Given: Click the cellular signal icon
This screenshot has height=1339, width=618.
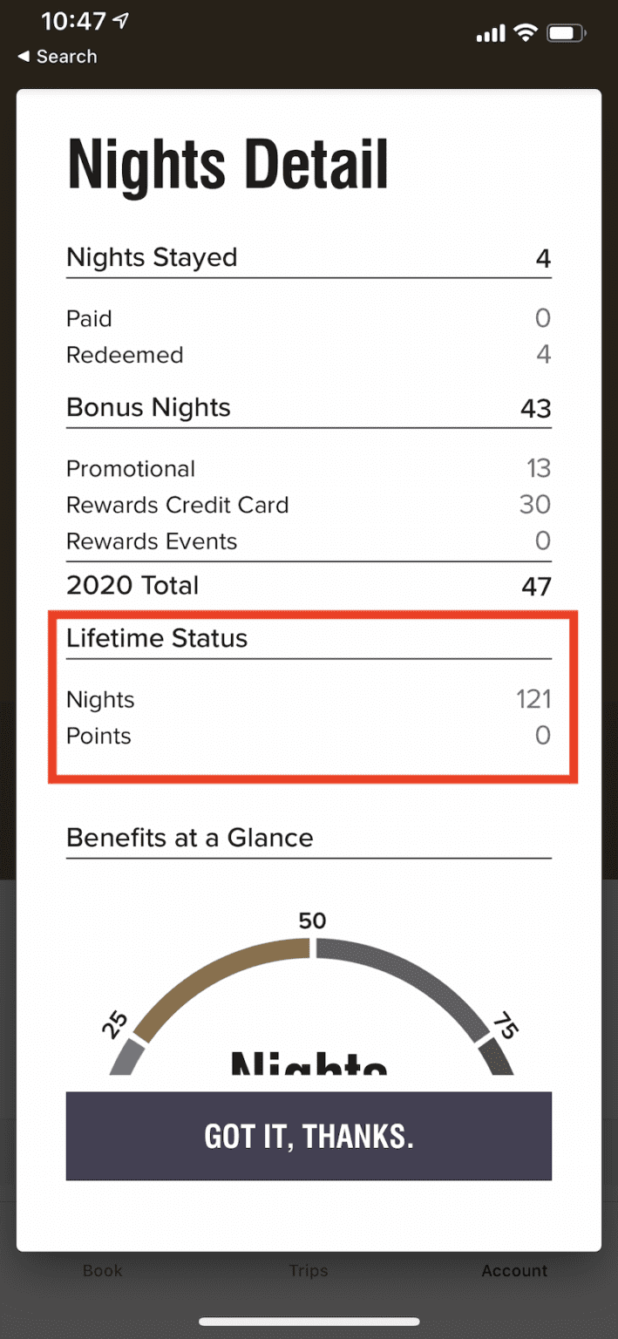Looking at the screenshot, I should 489,31.
